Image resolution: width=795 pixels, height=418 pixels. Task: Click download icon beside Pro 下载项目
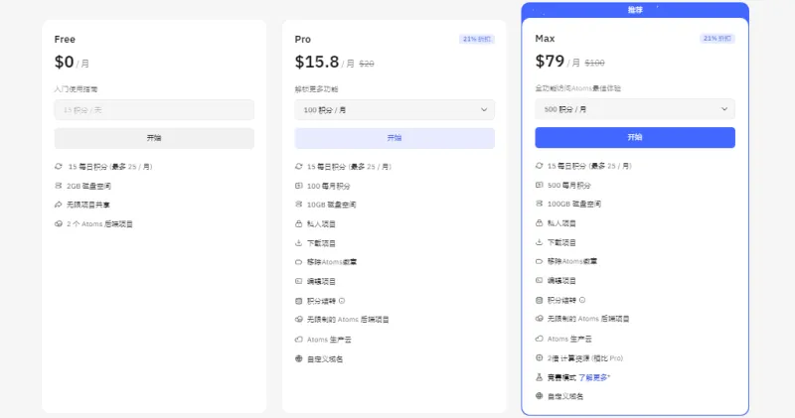point(299,243)
